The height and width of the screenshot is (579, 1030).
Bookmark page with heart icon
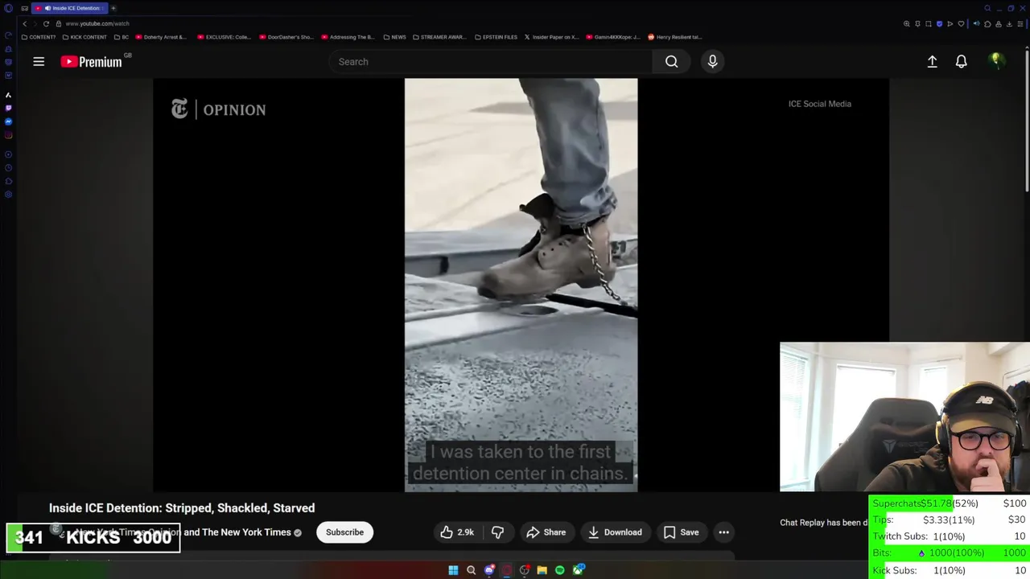pos(961,24)
